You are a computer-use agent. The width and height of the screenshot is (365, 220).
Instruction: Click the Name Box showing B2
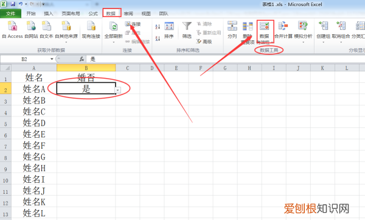(24, 59)
